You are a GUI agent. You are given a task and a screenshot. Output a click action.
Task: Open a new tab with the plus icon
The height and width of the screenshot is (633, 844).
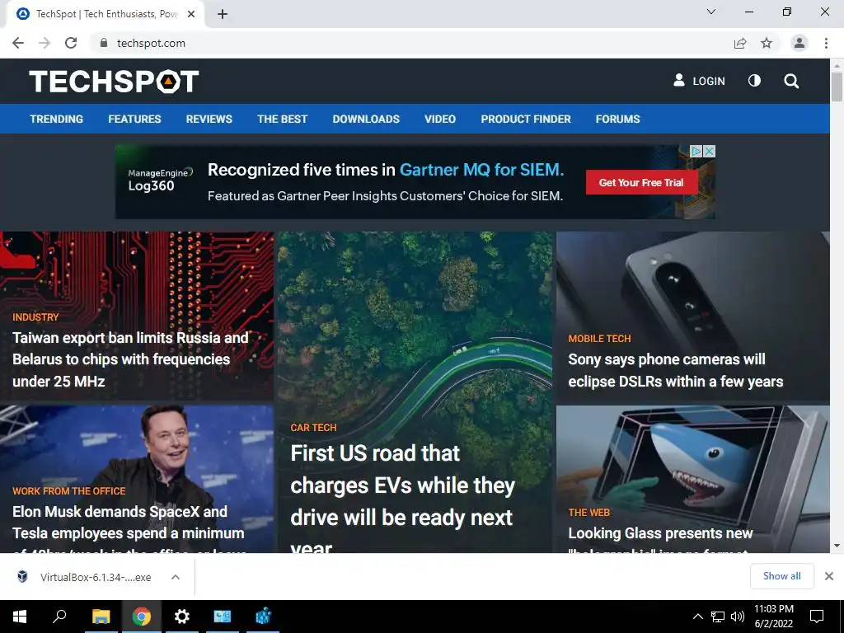click(223, 14)
